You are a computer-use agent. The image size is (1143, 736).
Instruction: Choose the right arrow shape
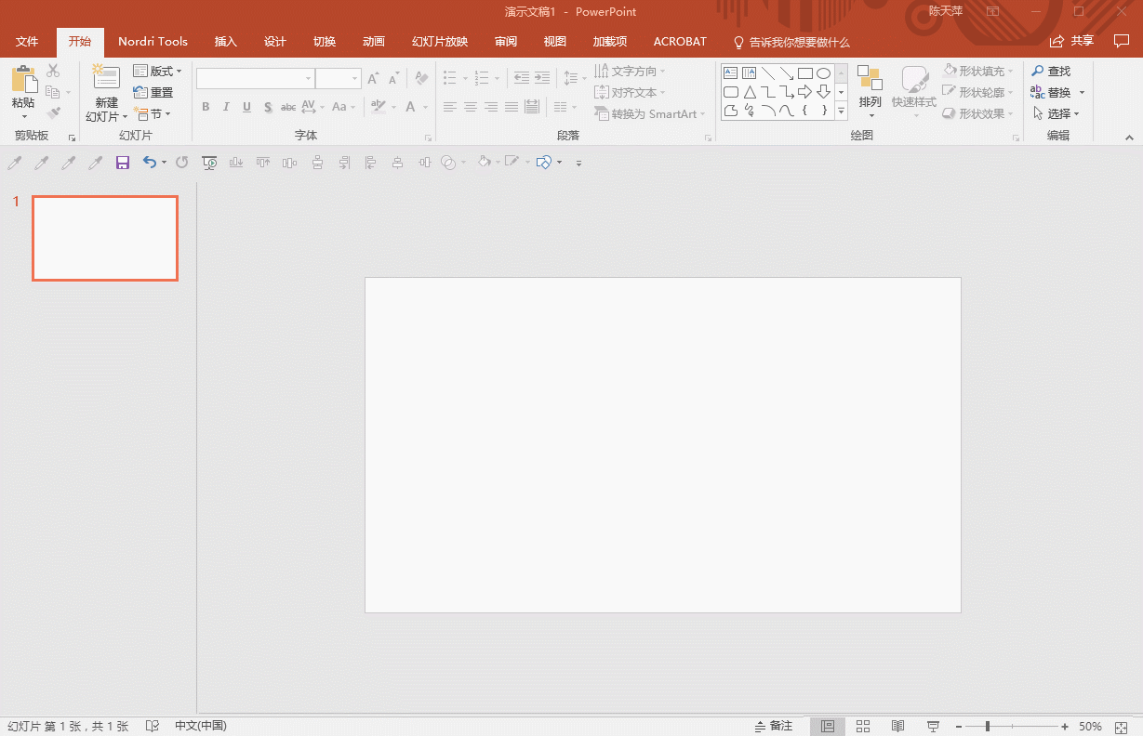click(805, 92)
